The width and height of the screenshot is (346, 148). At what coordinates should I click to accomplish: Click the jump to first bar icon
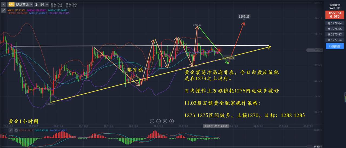point(159,121)
